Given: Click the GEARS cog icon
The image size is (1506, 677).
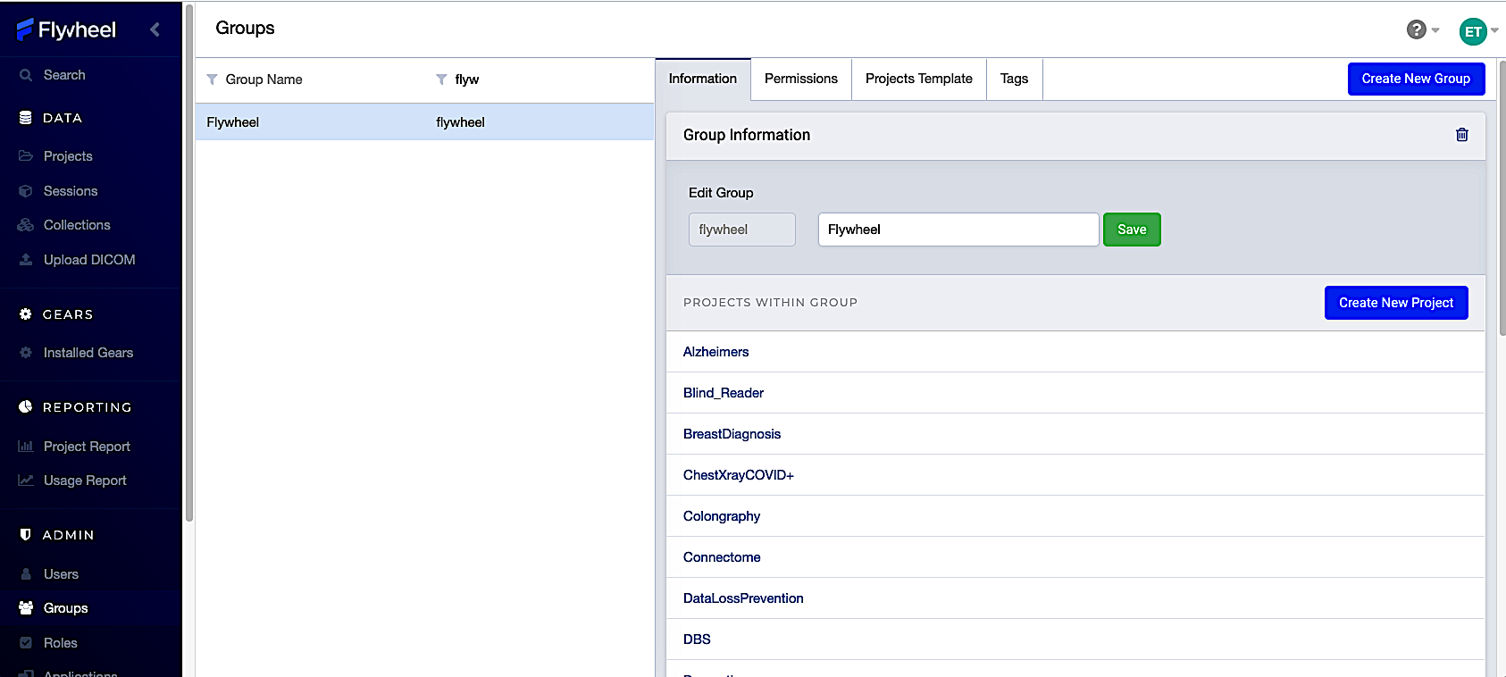Looking at the screenshot, I should coord(26,314).
